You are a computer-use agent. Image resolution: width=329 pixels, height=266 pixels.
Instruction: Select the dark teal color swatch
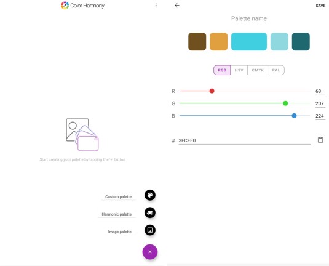(301, 42)
